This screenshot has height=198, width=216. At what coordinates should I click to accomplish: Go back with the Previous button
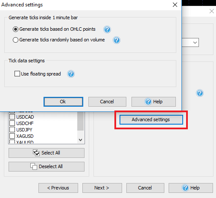58,188
